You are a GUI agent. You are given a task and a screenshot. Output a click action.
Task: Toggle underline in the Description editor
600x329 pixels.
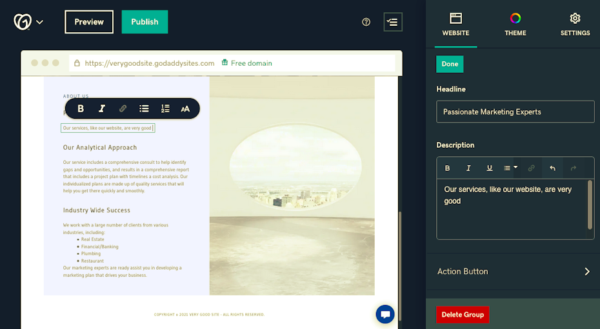coord(489,168)
